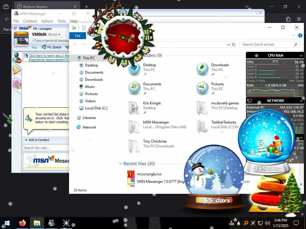This screenshot has width=306, height=229.
Task: Open Firefox extensions puzzle icon
Action: [x=288, y=19]
